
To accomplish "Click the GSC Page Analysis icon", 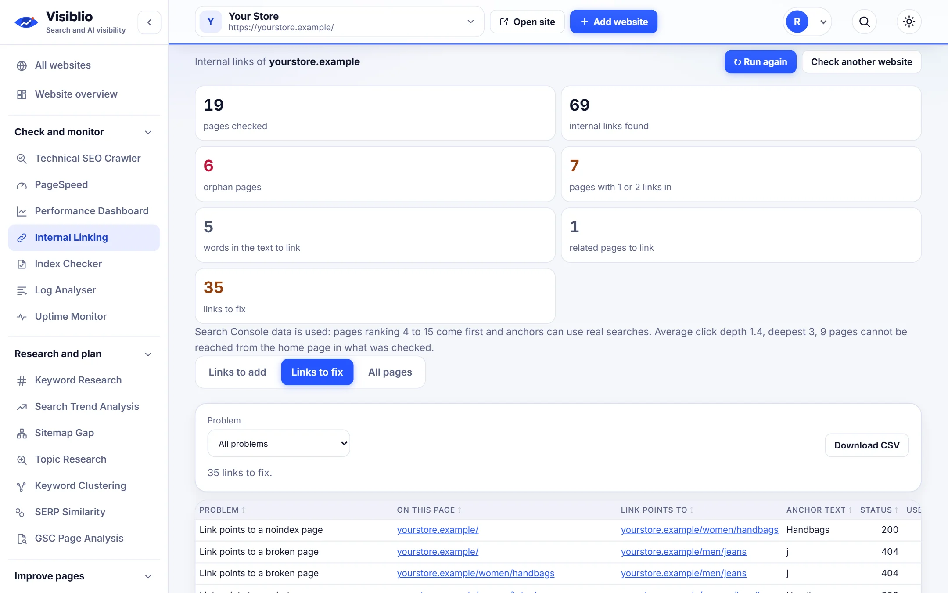I will tap(22, 539).
